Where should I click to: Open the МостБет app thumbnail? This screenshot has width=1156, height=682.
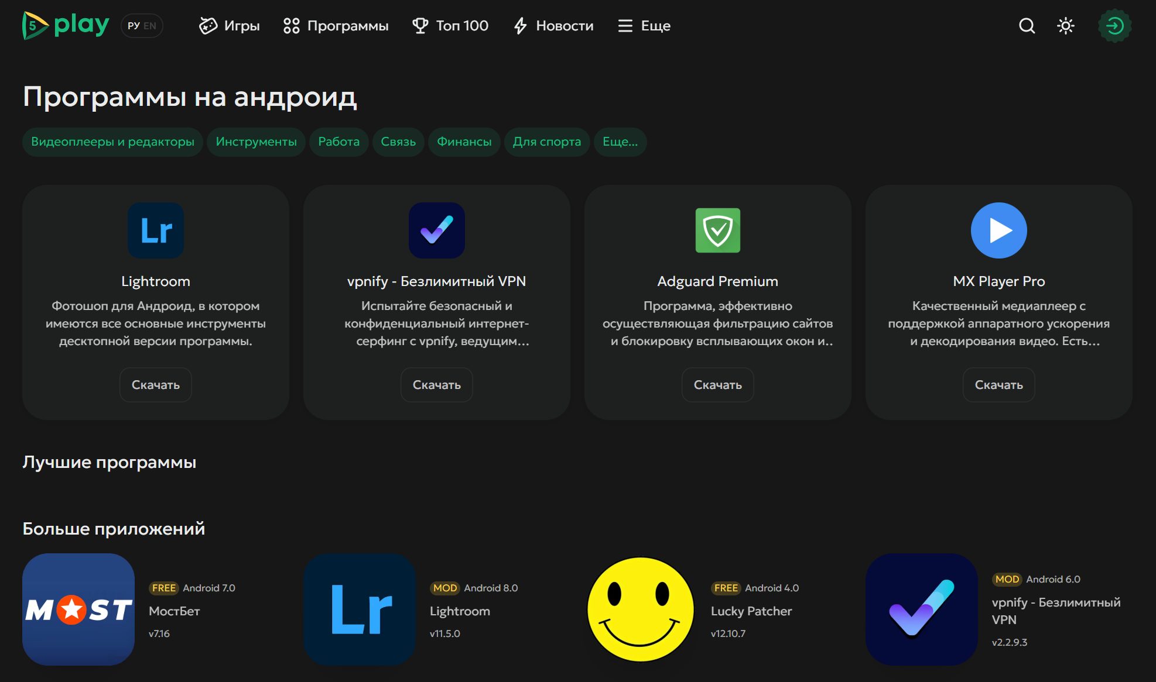78,609
